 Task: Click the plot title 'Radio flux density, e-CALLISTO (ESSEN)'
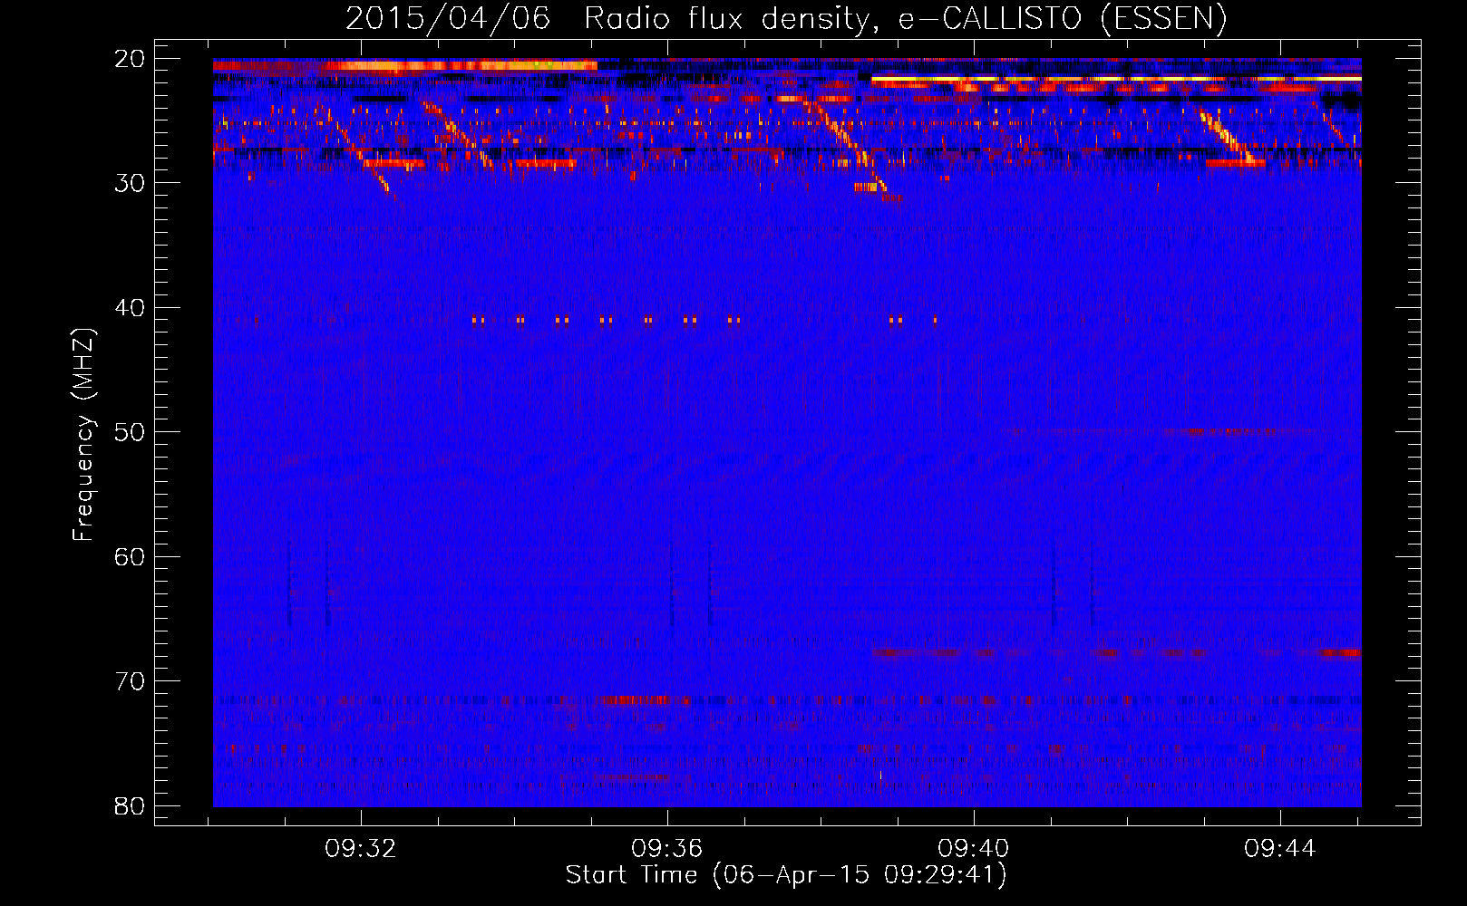pos(905,18)
